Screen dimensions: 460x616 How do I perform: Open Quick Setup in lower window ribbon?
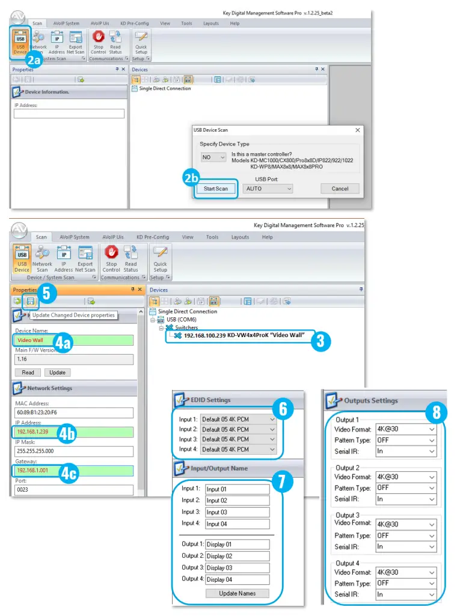point(160,258)
